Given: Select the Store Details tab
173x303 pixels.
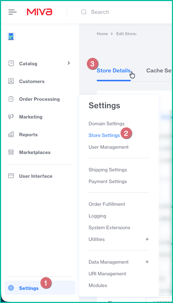Looking at the screenshot, I should tap(114, 71).
